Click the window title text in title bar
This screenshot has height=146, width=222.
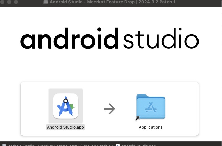[x=112, y=2]
